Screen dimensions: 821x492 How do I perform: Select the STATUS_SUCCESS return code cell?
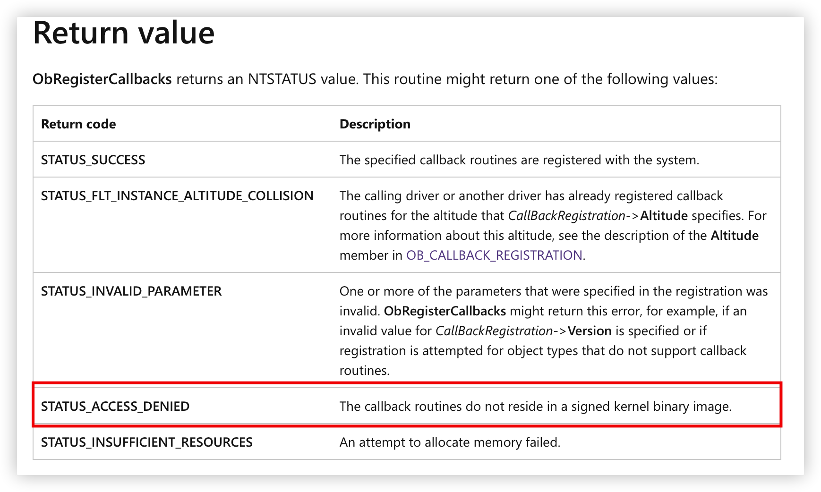[93, 160]
